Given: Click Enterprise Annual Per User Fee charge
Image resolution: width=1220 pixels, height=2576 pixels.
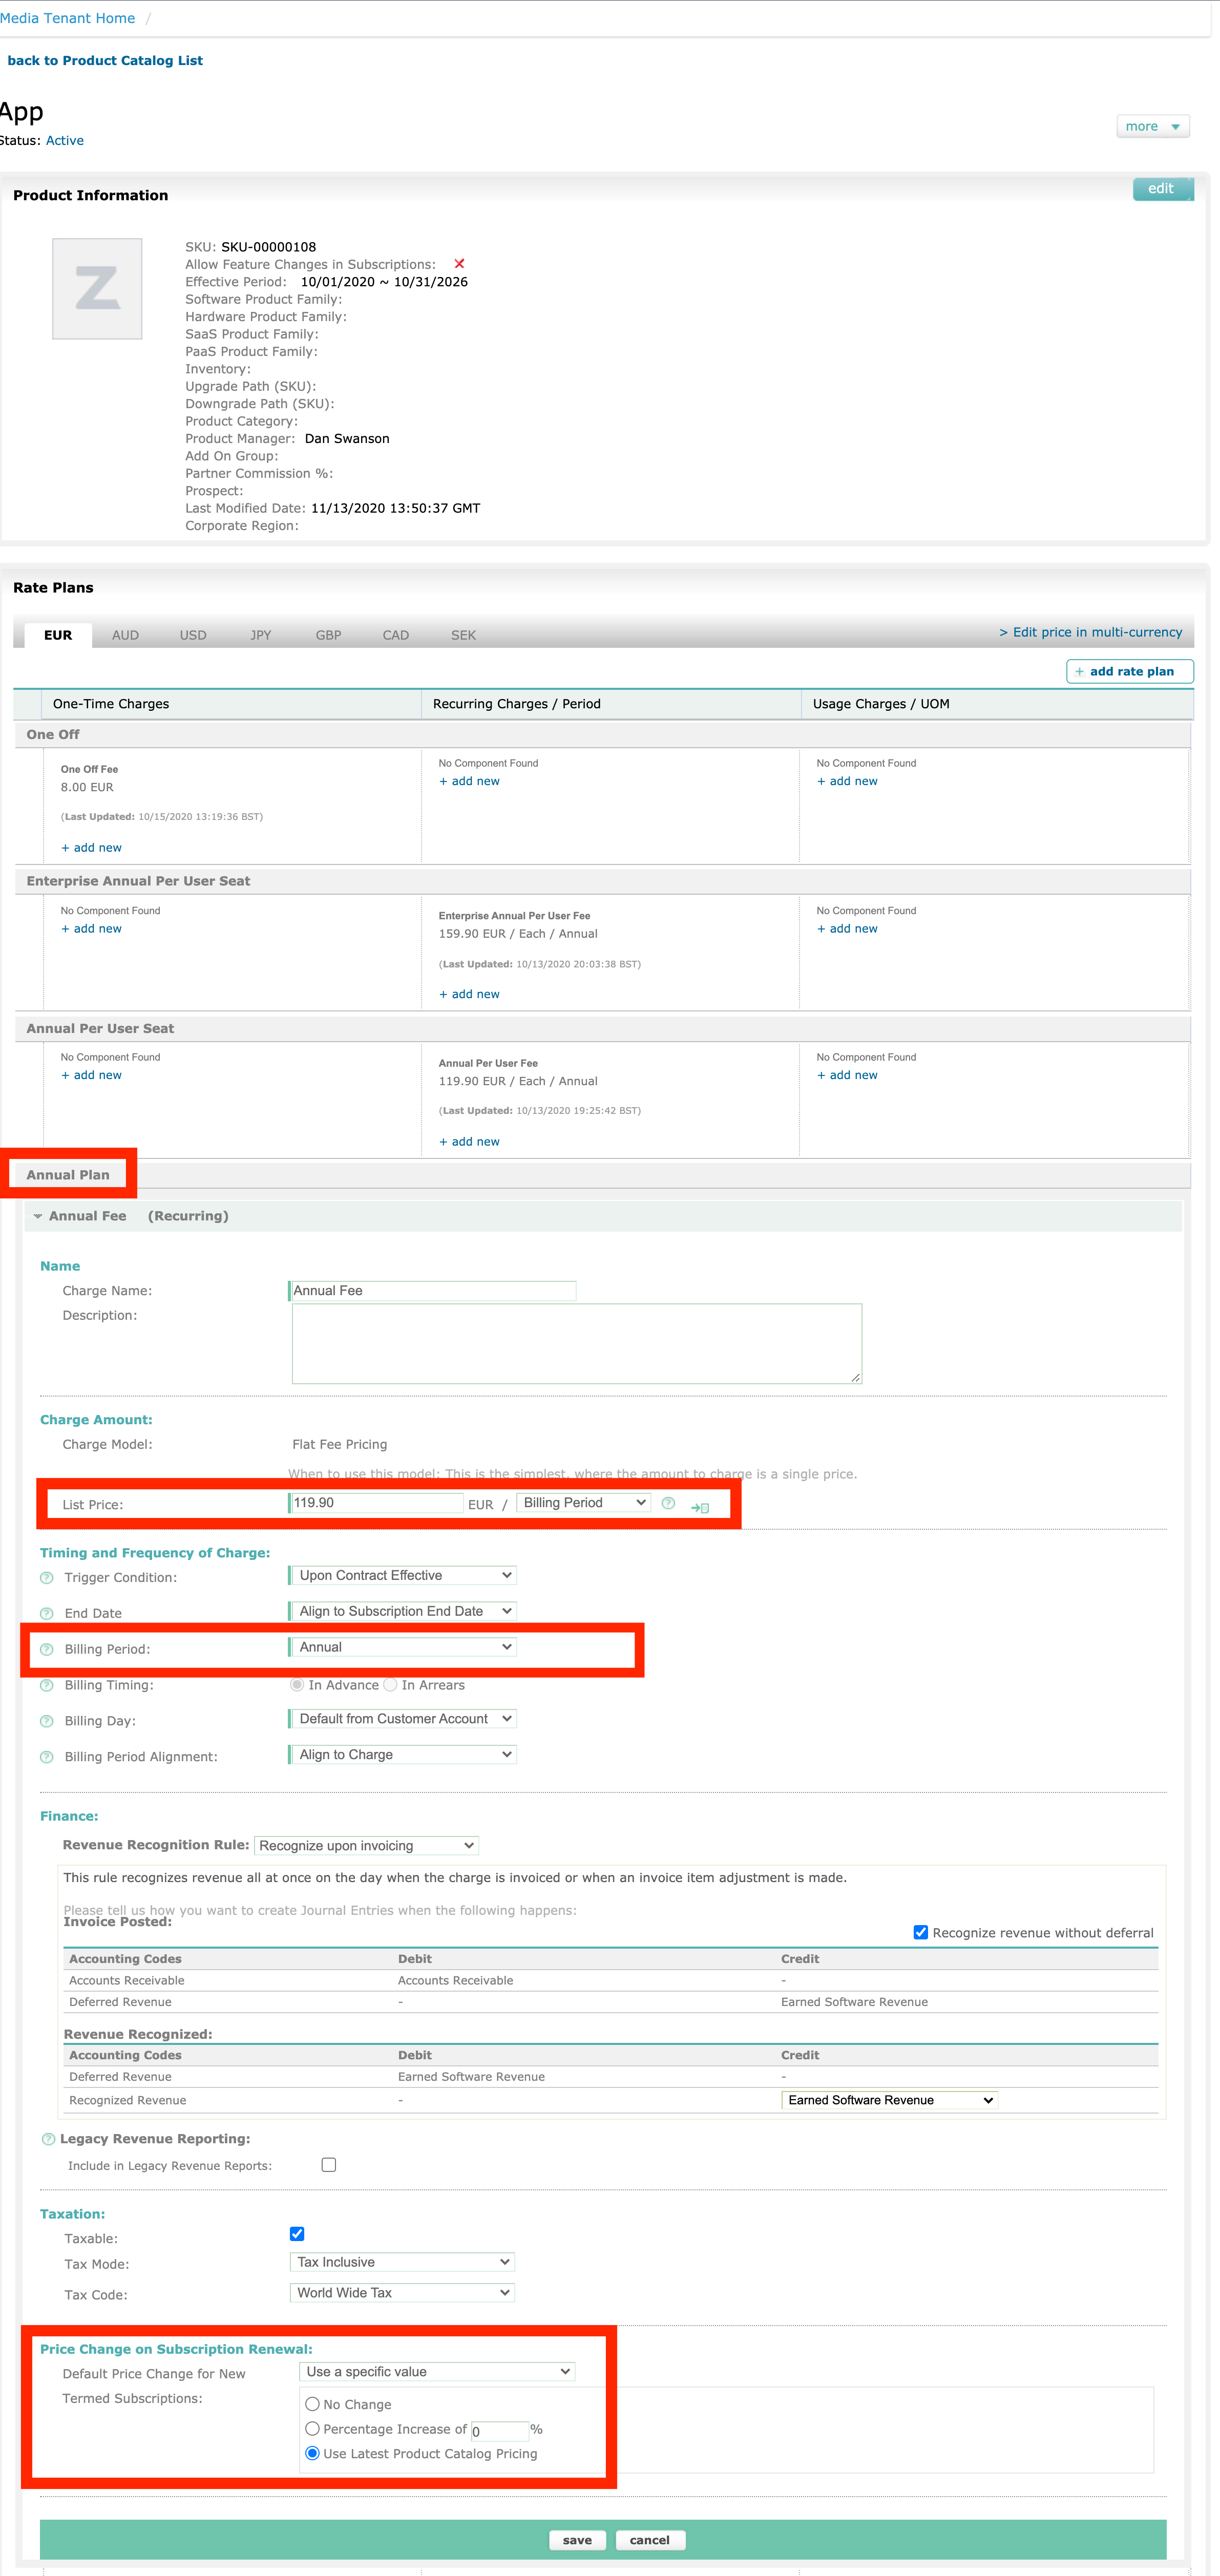Looking at the screenshot, I should point(514,916).
